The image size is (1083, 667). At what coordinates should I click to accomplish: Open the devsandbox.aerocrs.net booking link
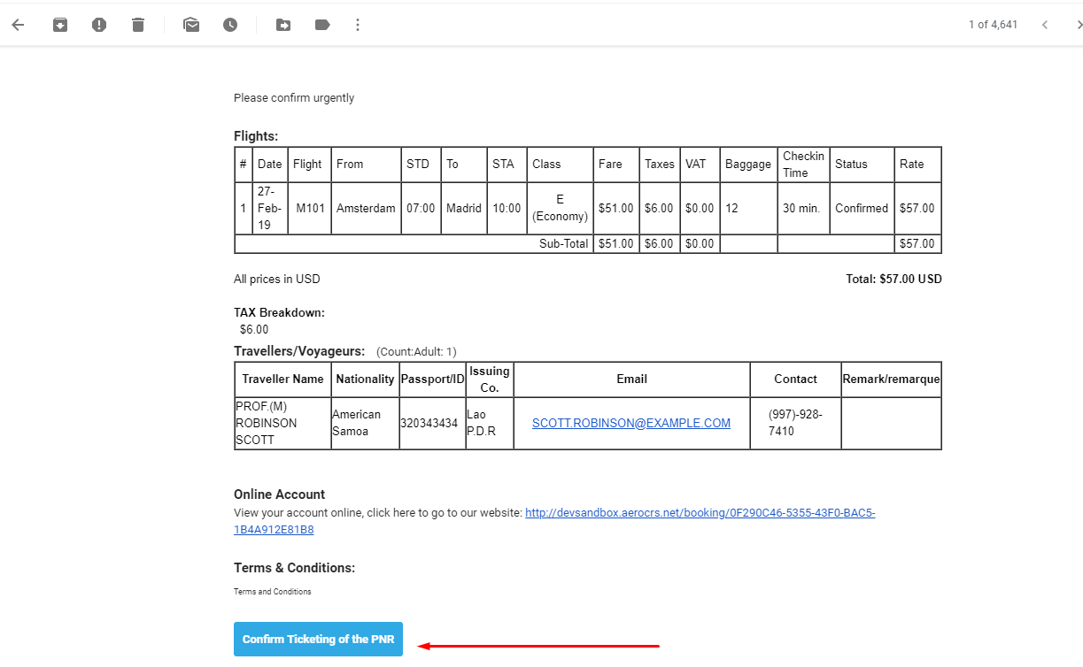(554, 521)
